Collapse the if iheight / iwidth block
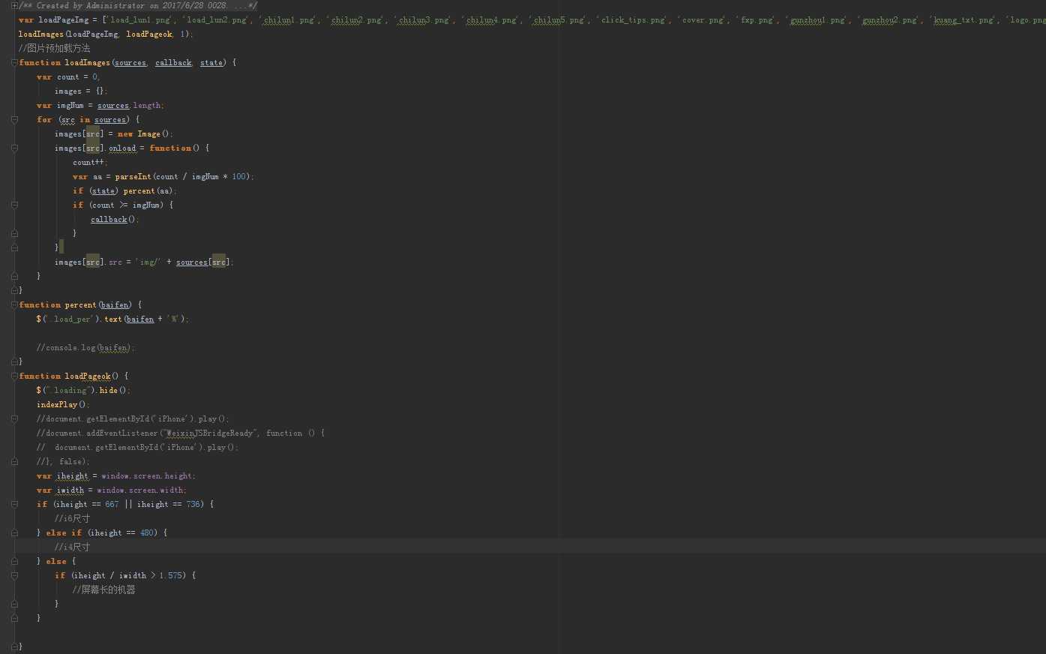Screen dimensions: 1046x654 14,575
